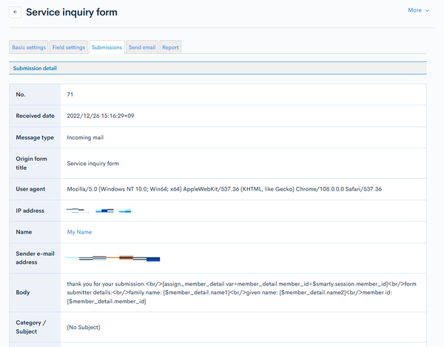
Task: Switch to the Basic settings tab
Action: tap(29, 47)
